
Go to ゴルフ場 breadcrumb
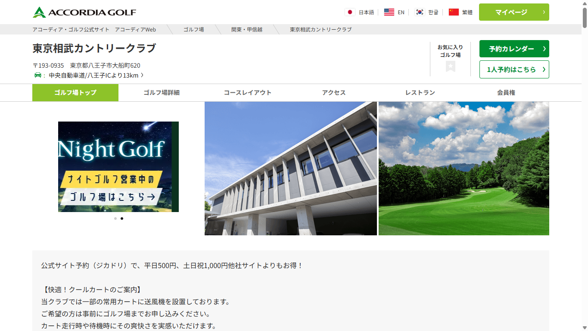[x=194, y=29]
